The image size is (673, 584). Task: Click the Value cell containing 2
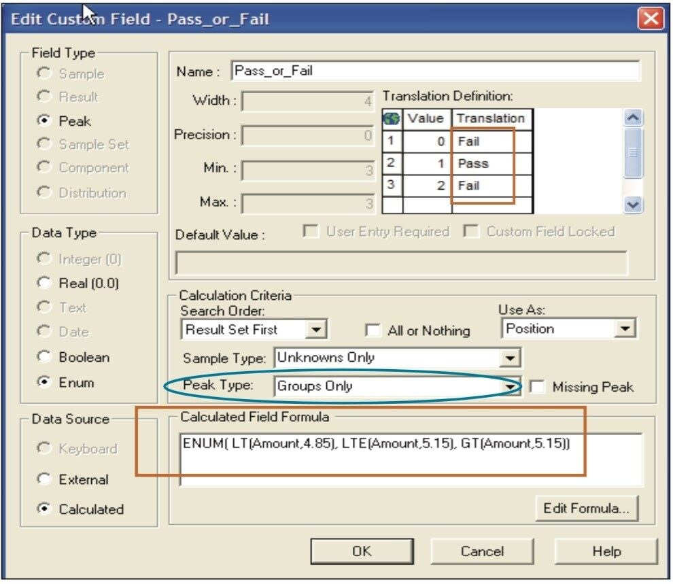click(427, 186)
